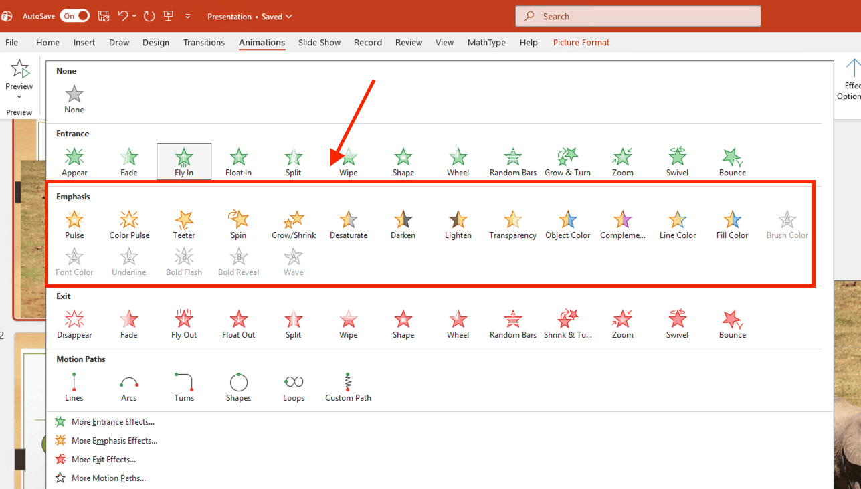The height and width of the screenshot is (489, 861).
Task: Toggle the AutoSave switch off
Action: (x=74, y=16)
